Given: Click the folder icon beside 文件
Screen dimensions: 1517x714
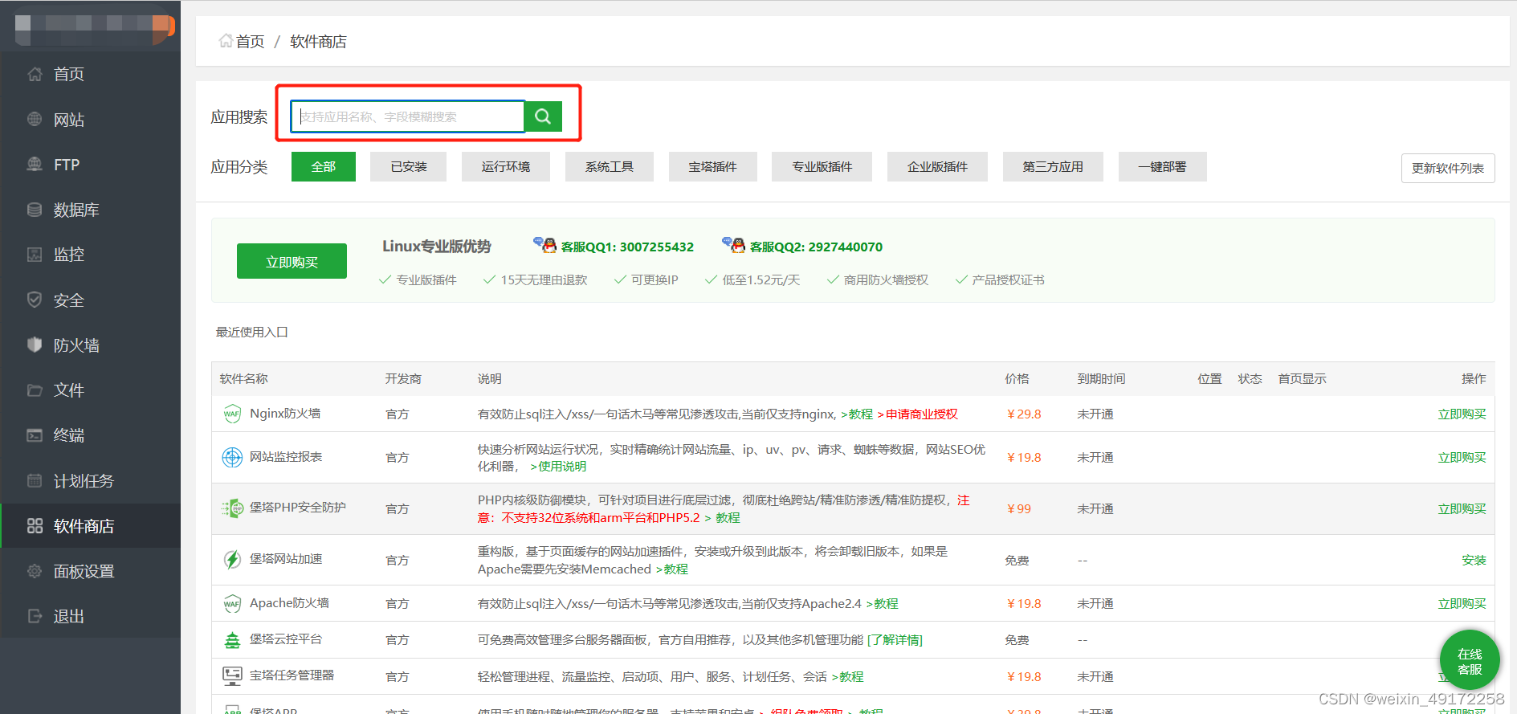Looking at the screenshot, I should pyautogui.click(x=35, y=390).
